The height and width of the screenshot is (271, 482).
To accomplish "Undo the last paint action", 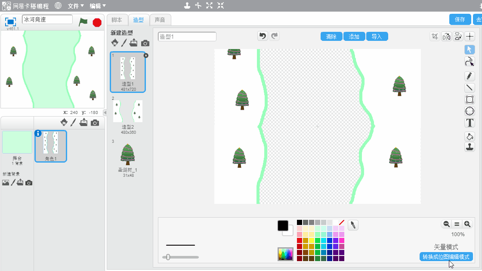I will (x=263, y=36).
